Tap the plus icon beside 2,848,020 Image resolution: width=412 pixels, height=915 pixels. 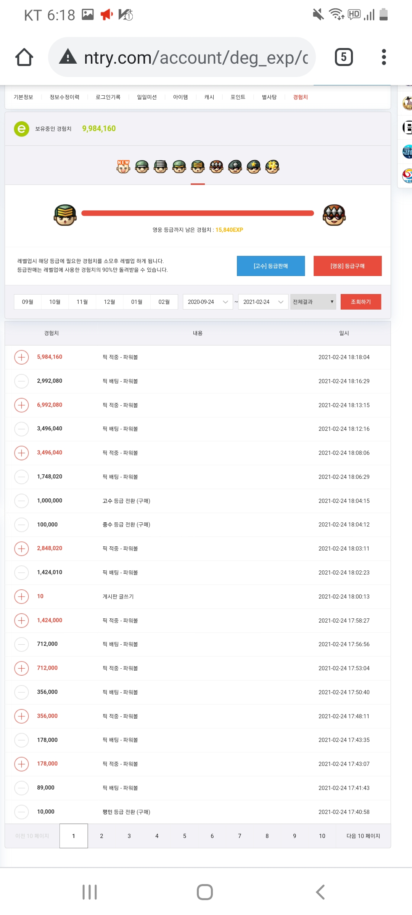pyautogui.click(x=21, y=549)
